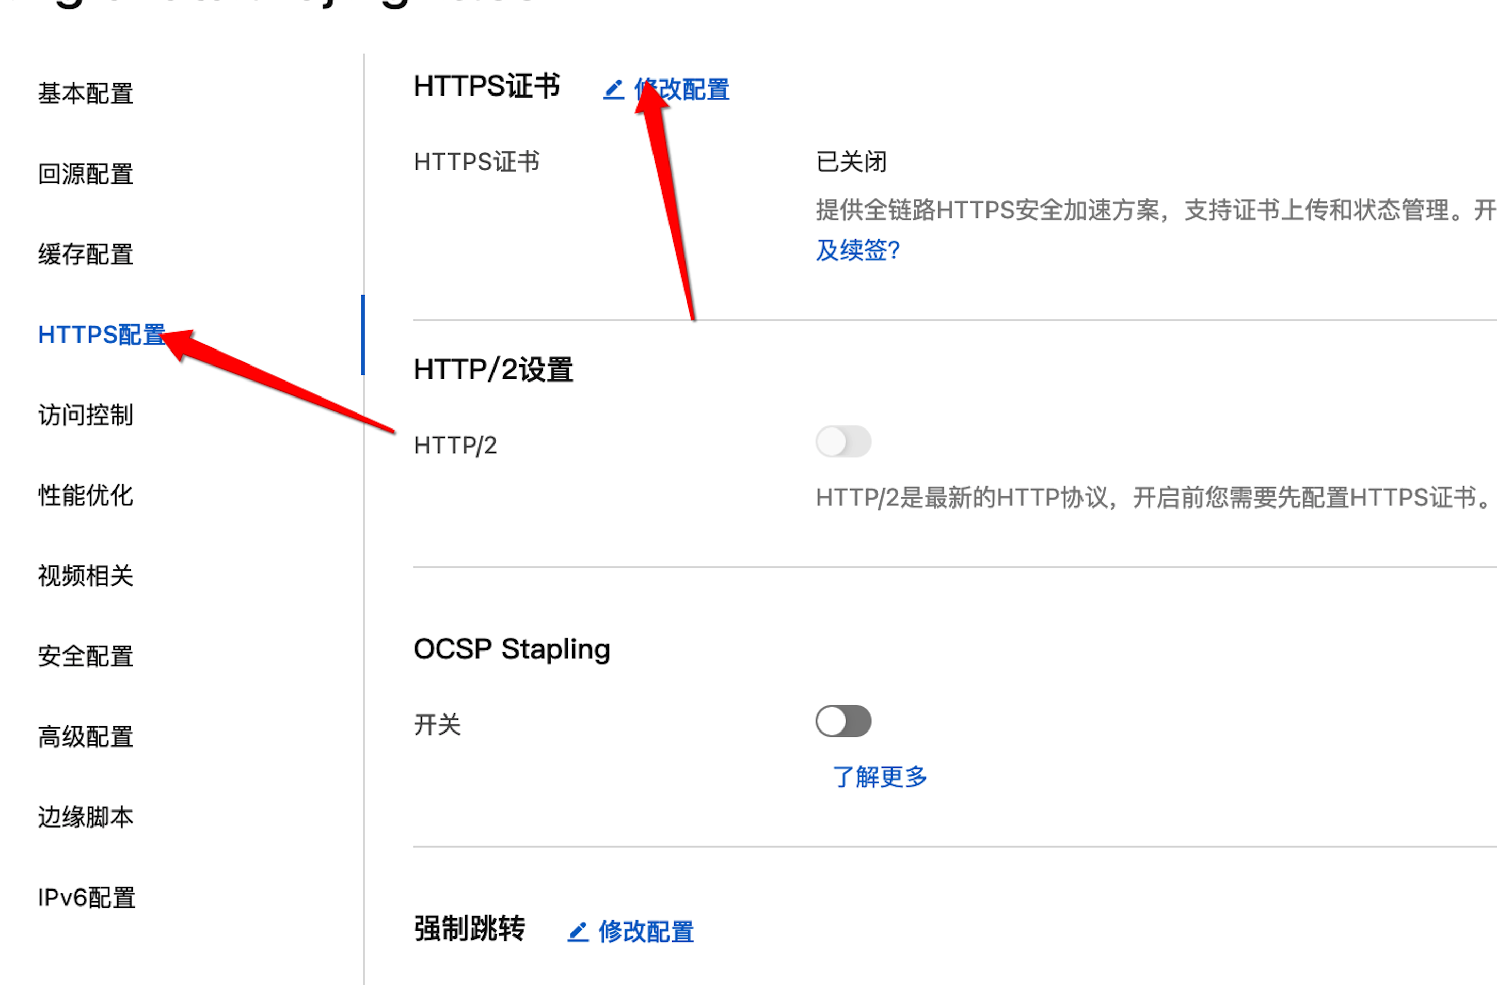
Task: Click the 及续签? help link
Action: (x=857, y=250)
